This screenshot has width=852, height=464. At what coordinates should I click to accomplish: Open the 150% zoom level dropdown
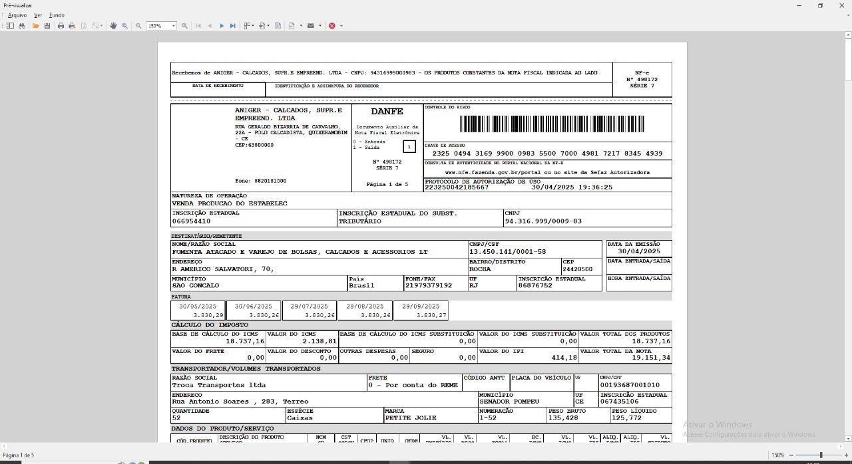click(x=174, y=26)
